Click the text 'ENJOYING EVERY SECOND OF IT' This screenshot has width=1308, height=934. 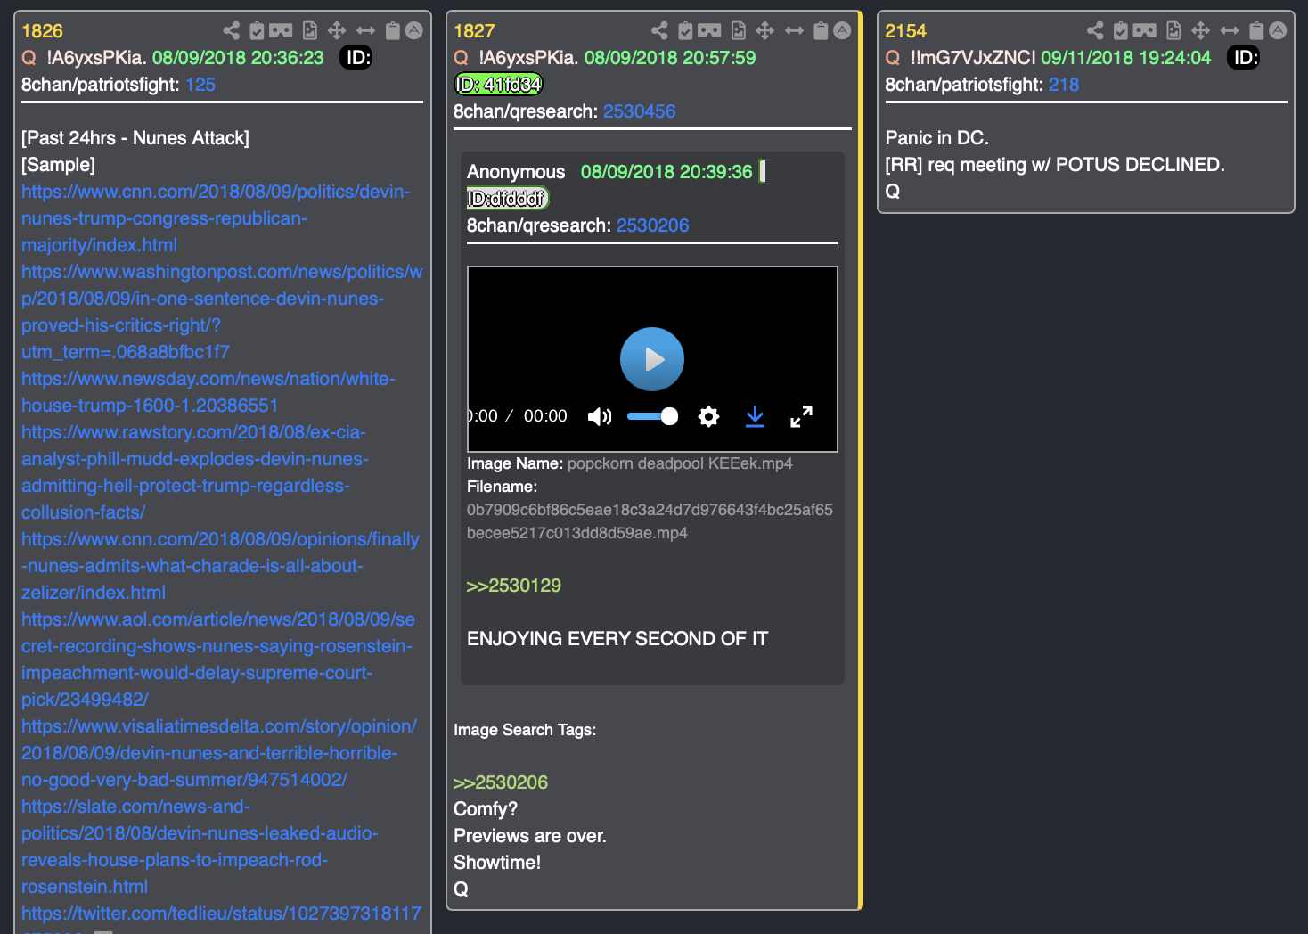tap(617, 639)
